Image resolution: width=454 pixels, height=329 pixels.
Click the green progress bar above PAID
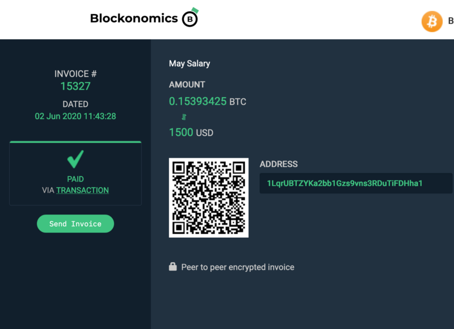click(x=75, y=142)
